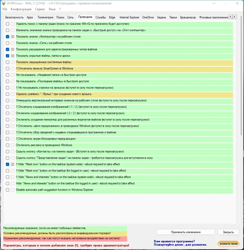Enable 'Изменить значение значка проводника' checkbox
Image resolution: width=244 pixels, height=250 pixels.
pyautogui.click(x=7, y=30)
